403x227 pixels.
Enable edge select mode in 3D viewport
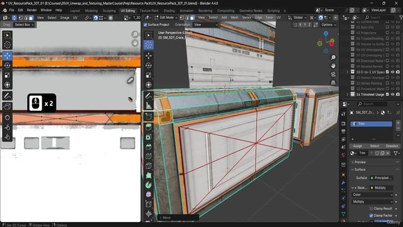pyautogui.click(x=187, y=18)
